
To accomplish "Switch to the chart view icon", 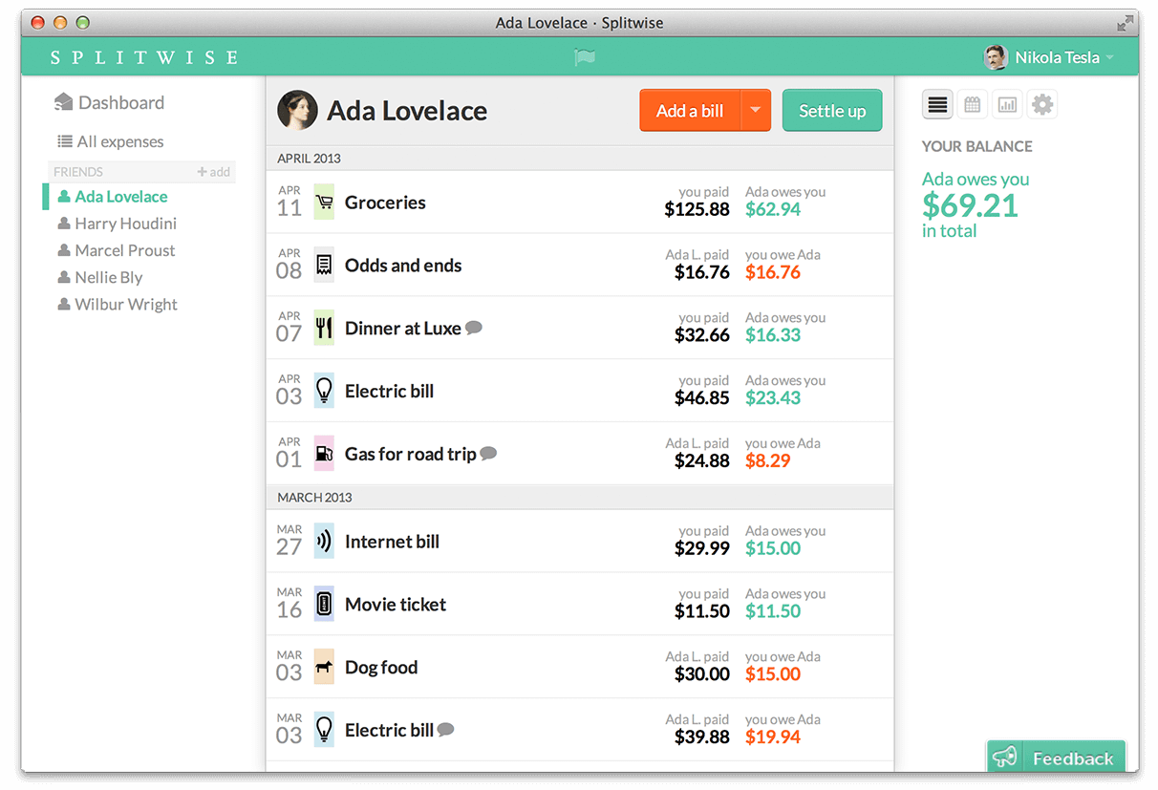I will pos(1007,104).
